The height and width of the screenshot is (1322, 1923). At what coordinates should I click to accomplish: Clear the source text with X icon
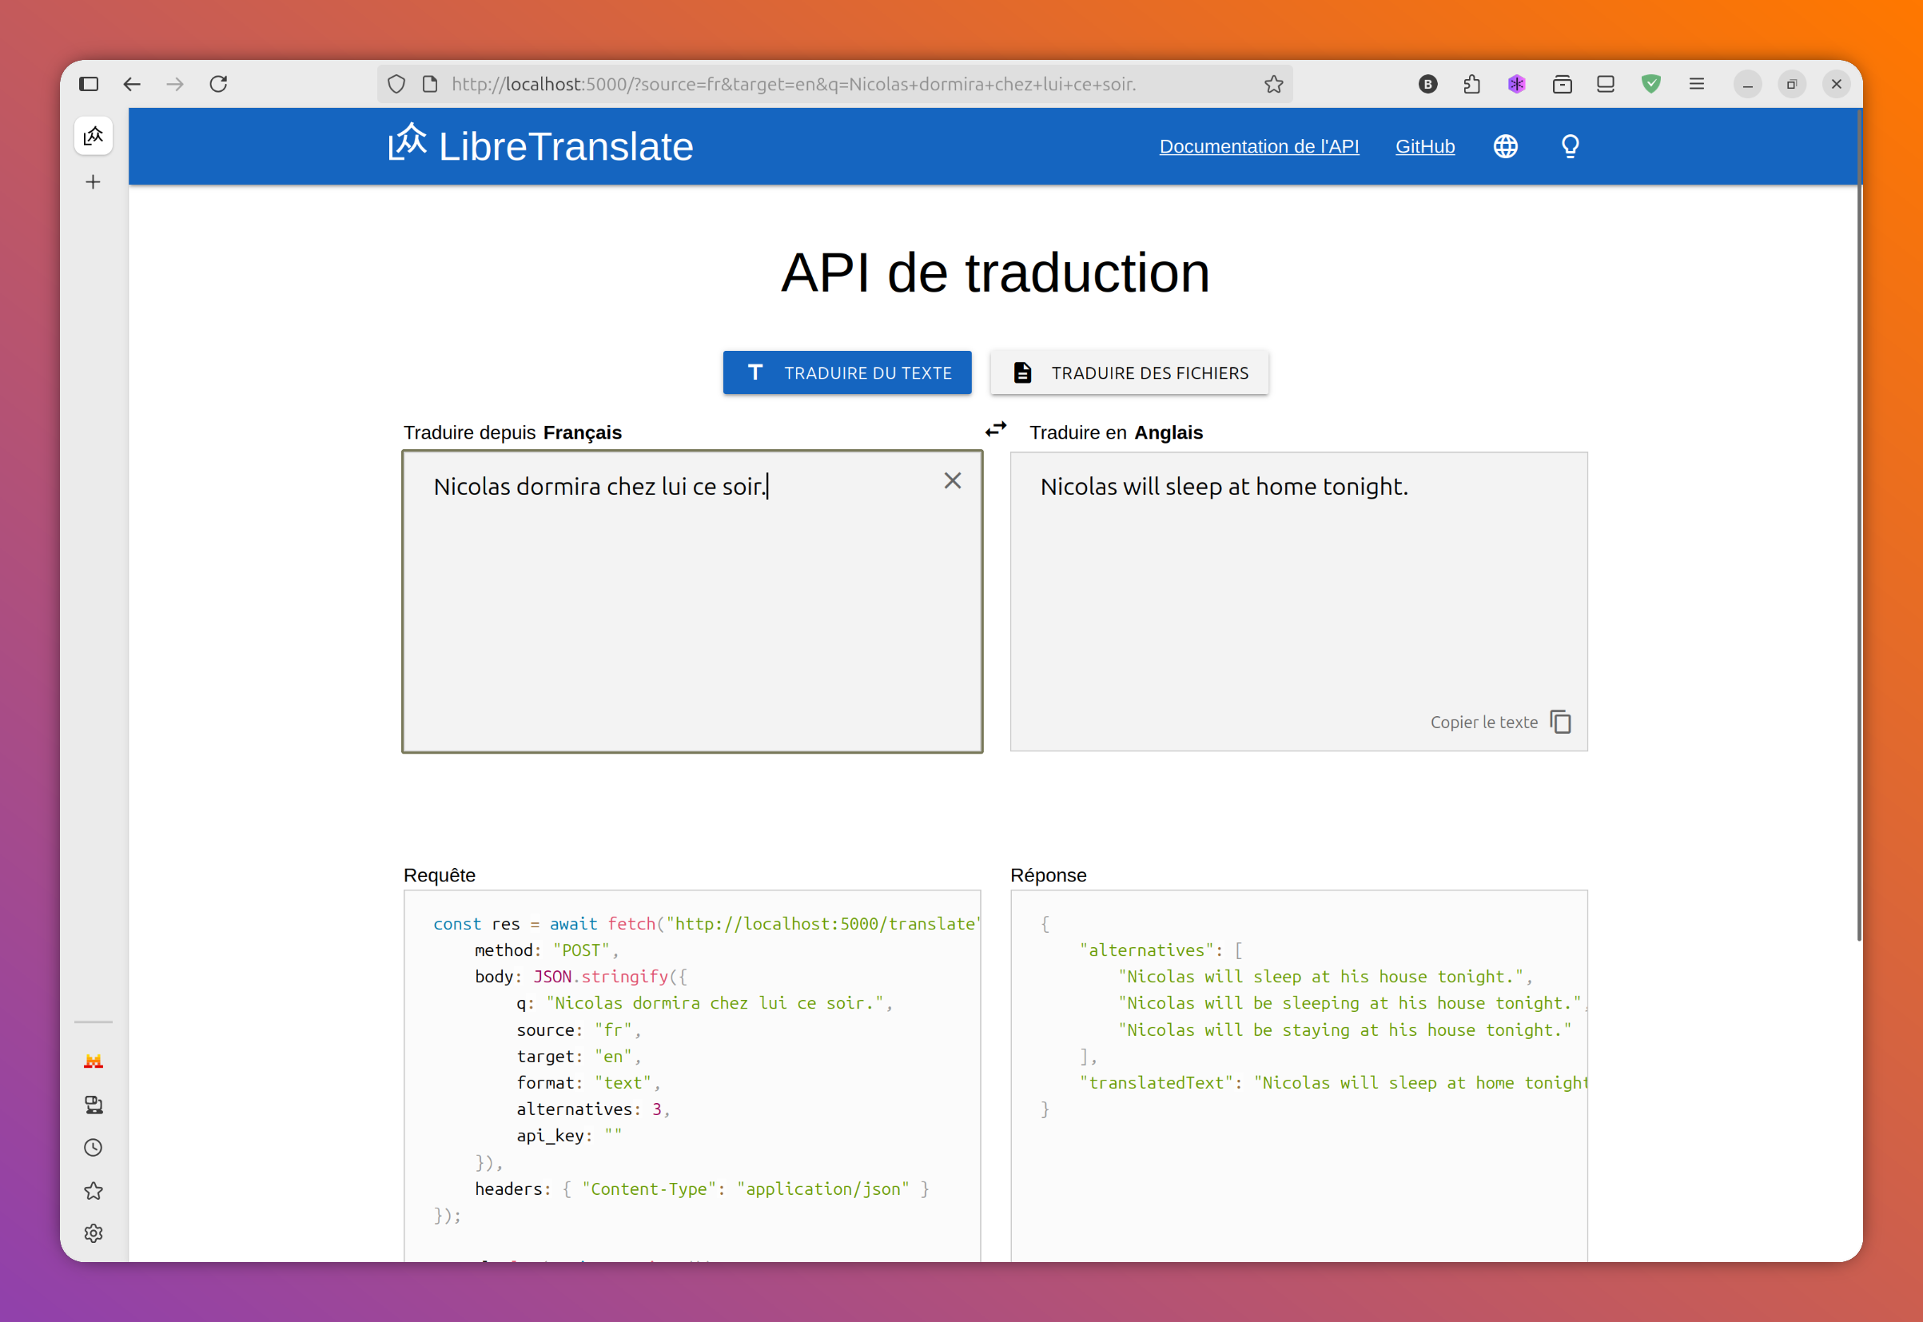tap(953, 480)
